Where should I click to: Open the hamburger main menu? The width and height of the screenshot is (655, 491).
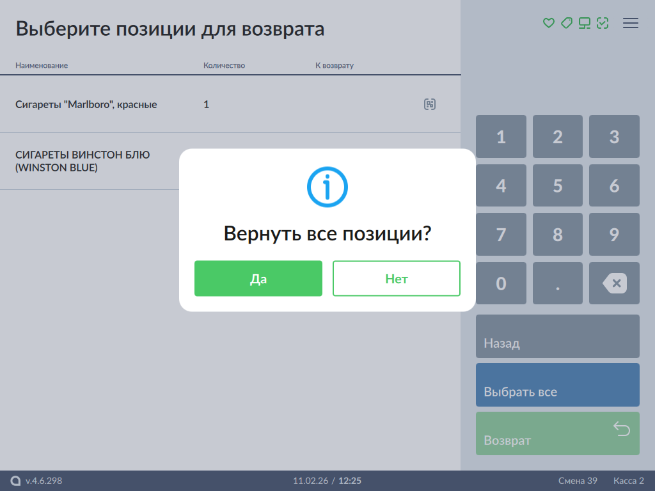click(631, 23)
